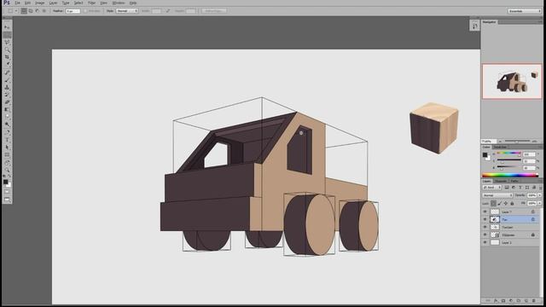The image size is (546, 307).
Task: Click foreground color swatch in toolbox
Action: (5, 182)
